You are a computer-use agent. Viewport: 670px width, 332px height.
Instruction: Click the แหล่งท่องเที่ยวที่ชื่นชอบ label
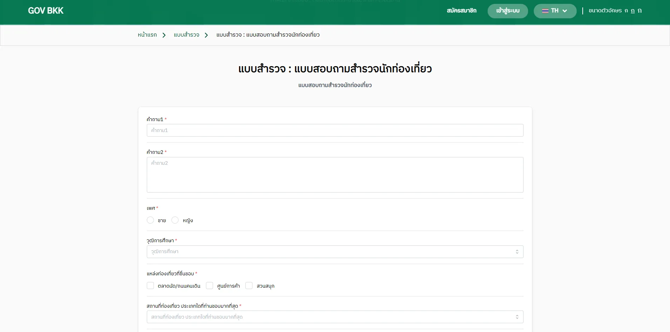tap(170, 274)
